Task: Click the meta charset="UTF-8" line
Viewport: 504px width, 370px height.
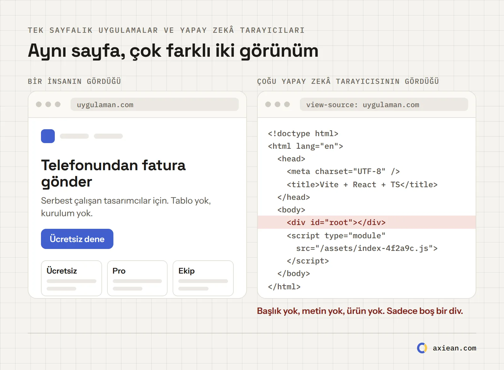Action: [x=343, y=171]
